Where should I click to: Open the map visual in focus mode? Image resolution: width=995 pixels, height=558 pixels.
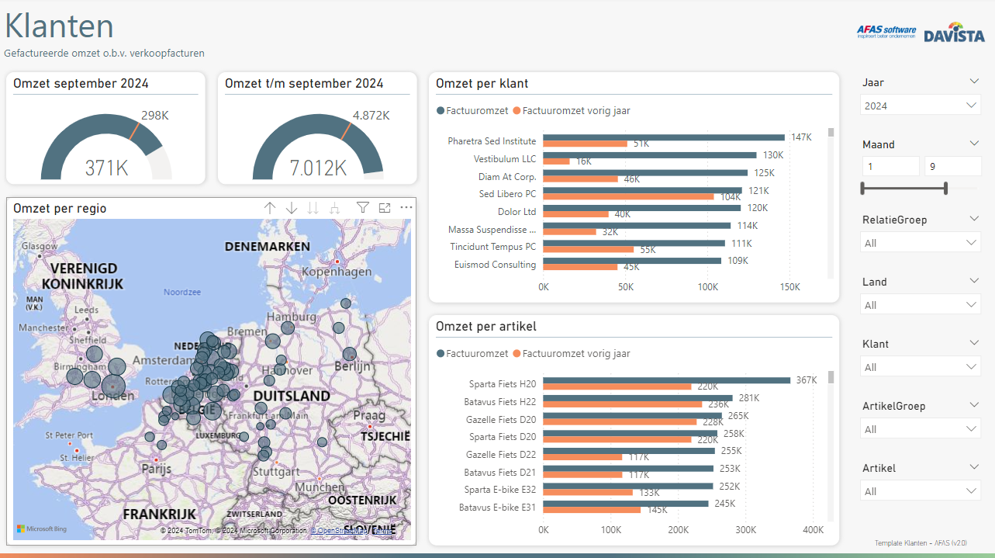pos(385,208)
